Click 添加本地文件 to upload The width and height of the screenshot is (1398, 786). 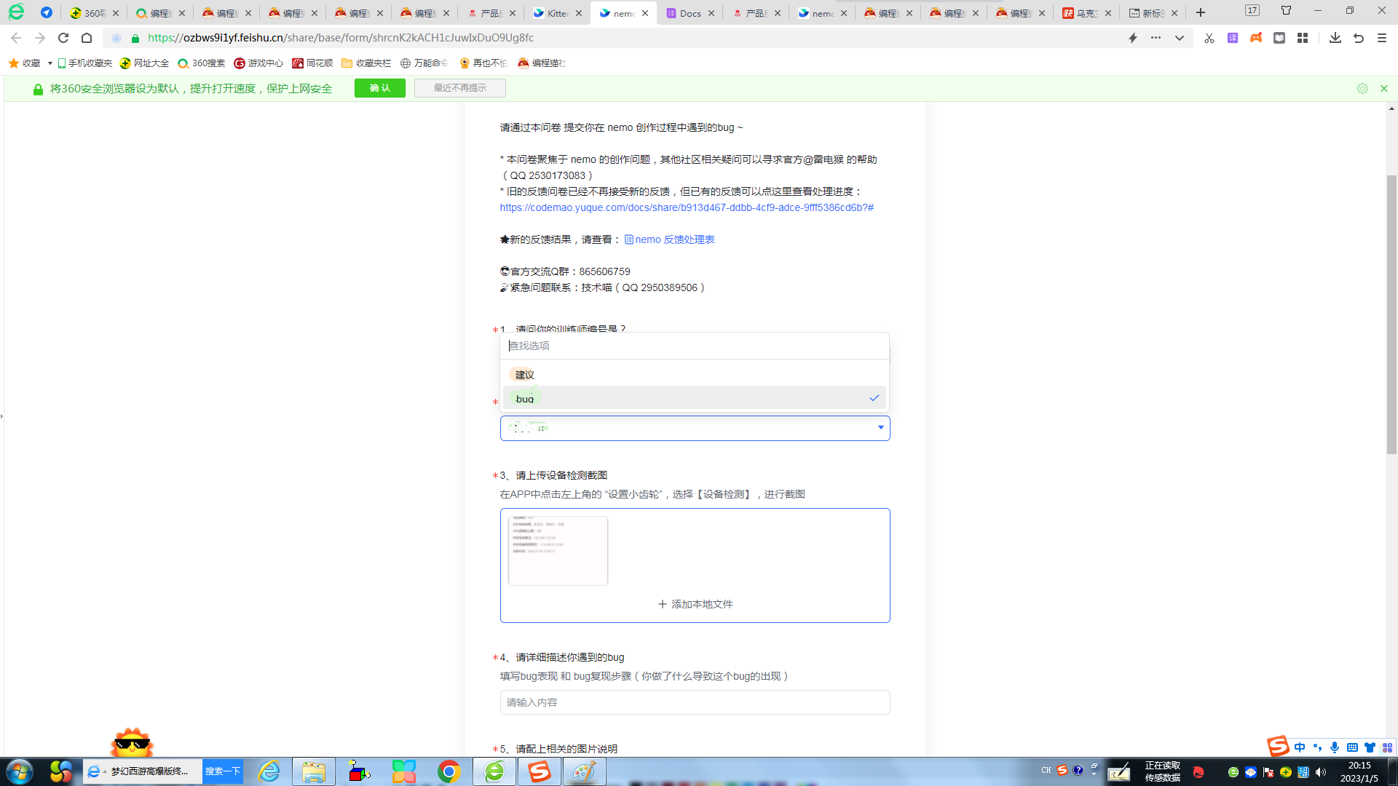click(695, 604)
